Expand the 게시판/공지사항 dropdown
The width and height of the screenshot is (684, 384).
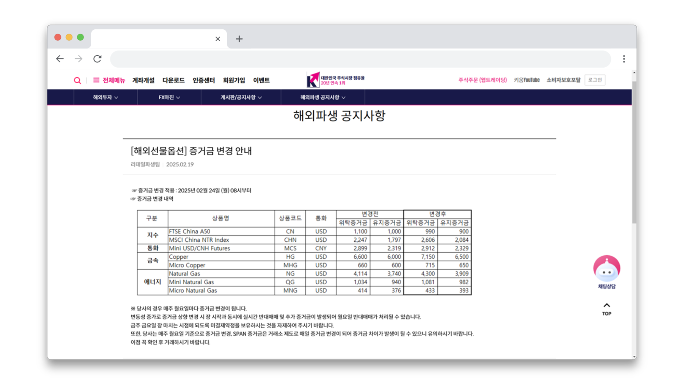tap(241, 98)
